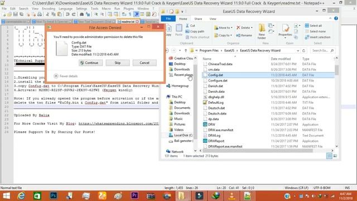Click Windows Start button on taskbar
The width and height of the screenshot is (357, 201).
[x=6, y=196]
